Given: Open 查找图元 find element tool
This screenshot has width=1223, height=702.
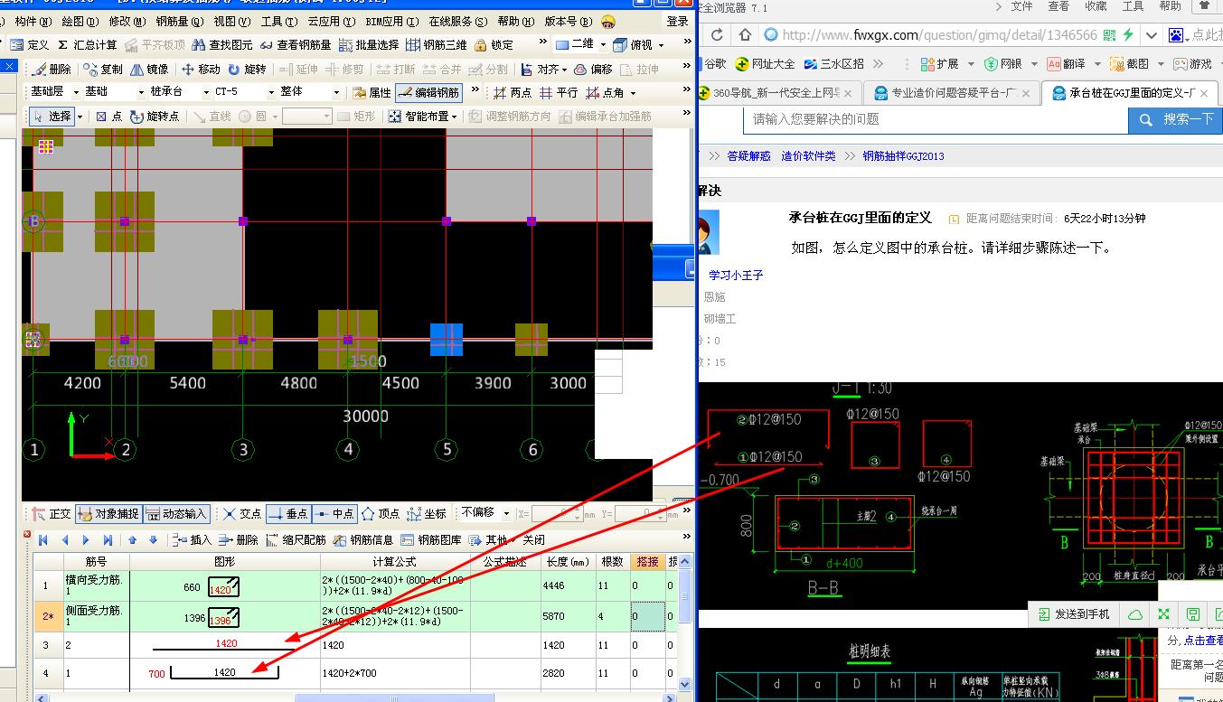Looking at the screenshot, I should click(221, 44).
